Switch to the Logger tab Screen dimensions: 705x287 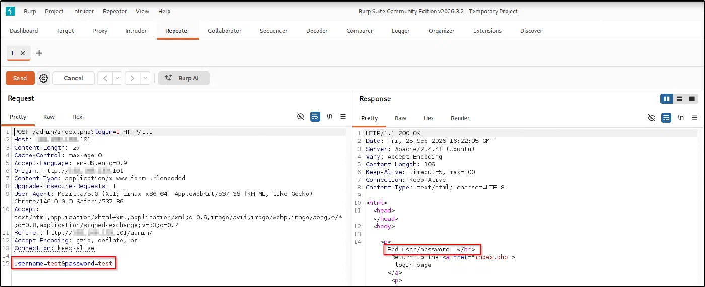coord(401,31)
